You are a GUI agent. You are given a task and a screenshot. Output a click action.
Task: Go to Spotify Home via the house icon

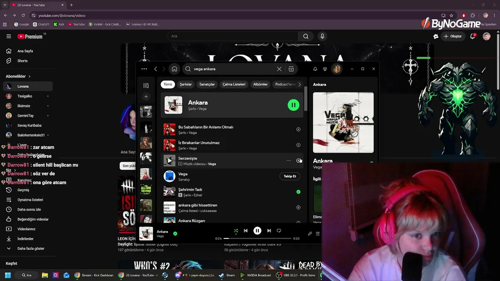174,69
